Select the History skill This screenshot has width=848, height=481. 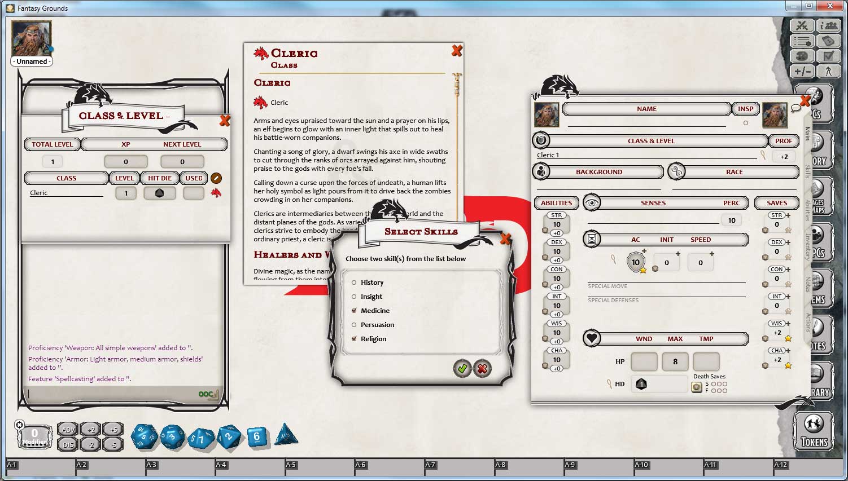click(353, 283)
